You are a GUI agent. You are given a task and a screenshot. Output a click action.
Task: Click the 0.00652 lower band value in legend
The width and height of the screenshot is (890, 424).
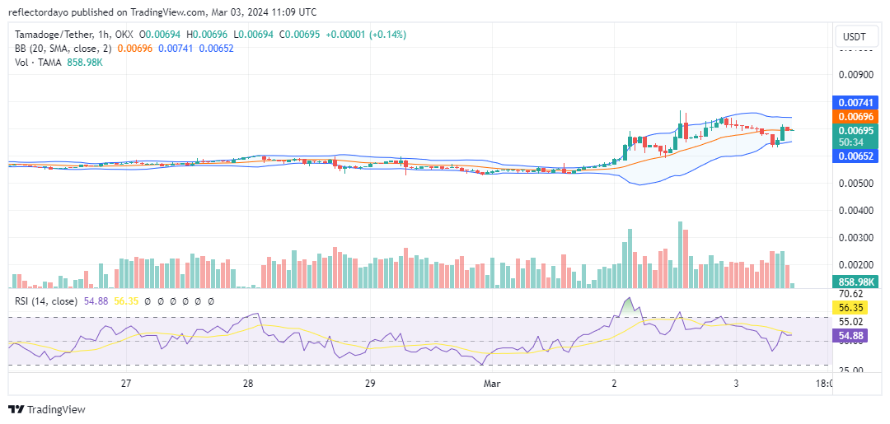coord(216,49)
